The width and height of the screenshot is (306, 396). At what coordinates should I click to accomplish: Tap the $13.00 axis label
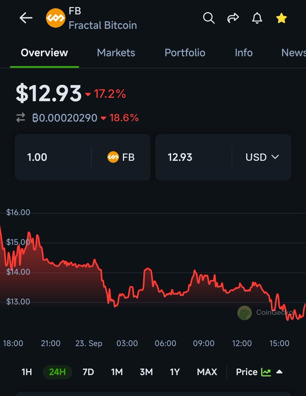[x=18, y=302]
